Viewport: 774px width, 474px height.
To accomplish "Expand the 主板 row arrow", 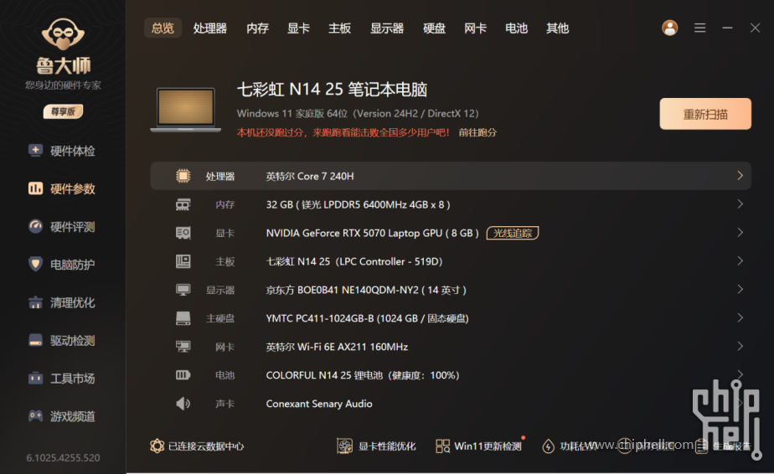I will [740, 260].
